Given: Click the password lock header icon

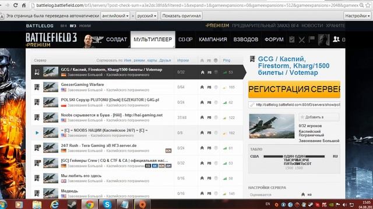Looking at the screenshot, I should (216, 60).
